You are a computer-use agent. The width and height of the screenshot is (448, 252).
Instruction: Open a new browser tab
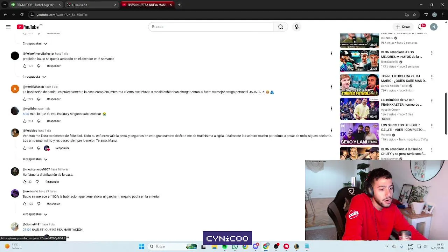(x=179, y=5)
